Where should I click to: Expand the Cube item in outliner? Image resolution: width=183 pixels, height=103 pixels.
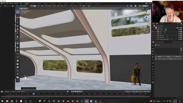tap(156, 32)
